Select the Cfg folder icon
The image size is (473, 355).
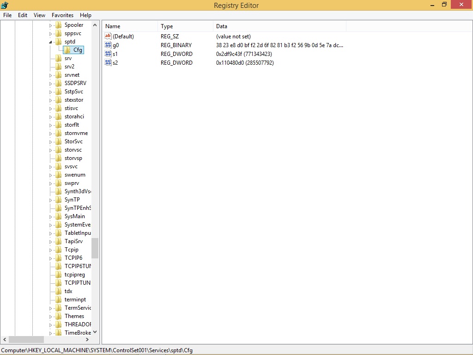pyautogui.click(x=67, y=50)
